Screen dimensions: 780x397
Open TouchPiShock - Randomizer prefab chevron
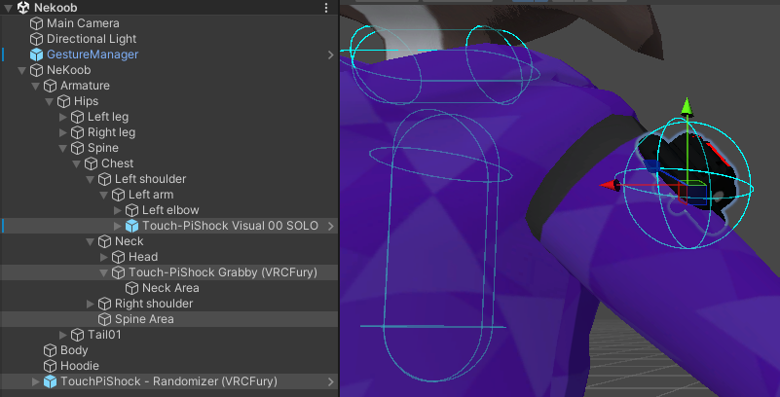coord(331,381)
